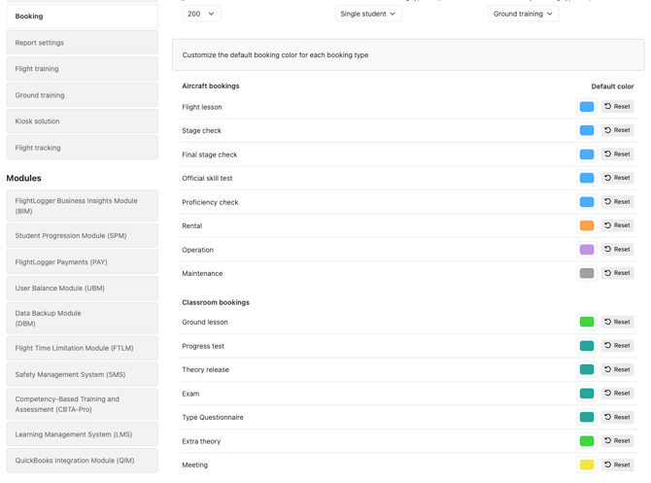Pick color for Final stage check

587,155
